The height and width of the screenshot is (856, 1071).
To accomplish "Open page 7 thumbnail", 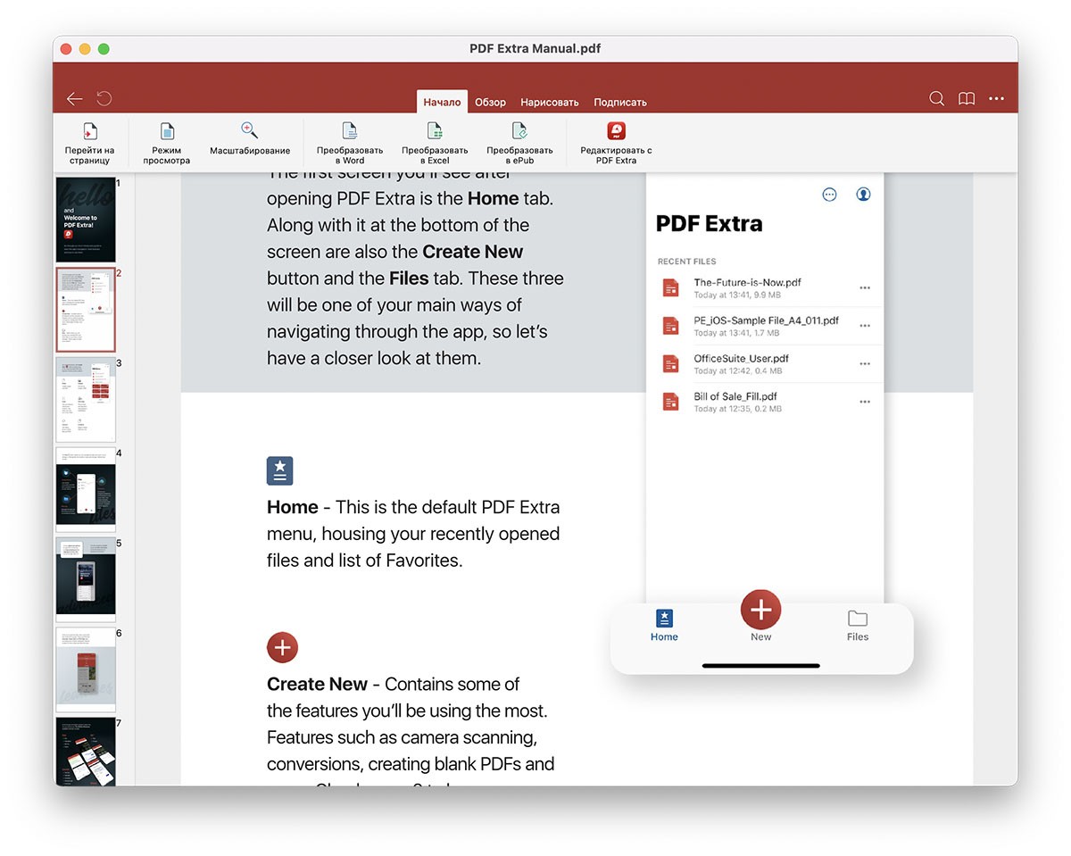I will [x=86, y=752].
